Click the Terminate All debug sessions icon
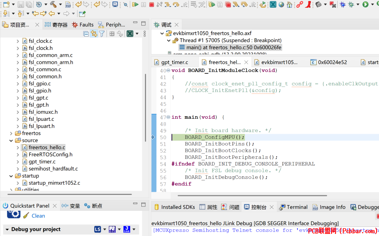Image resolution: width=379 pixels, height=236 pixels. click(x=228, y=4)
